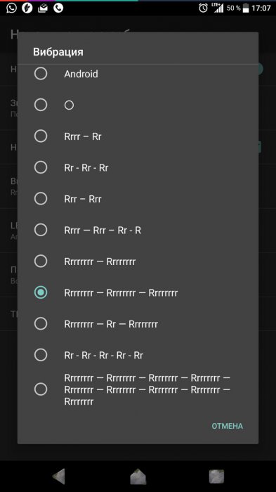Choose the "Rr - Rr - Rr" pattern

(x=138, y=167)
